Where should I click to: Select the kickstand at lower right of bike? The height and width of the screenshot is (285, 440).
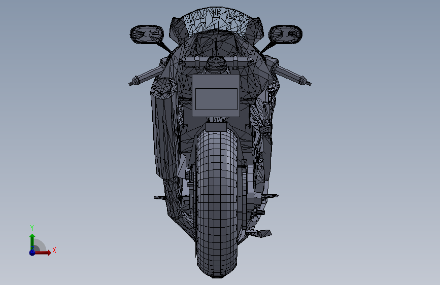tap(259, 233)
